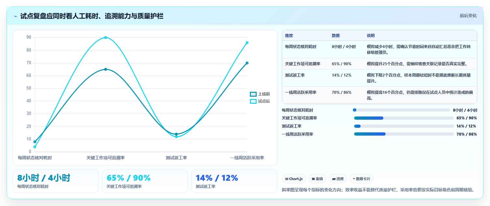Viewport: 490px width, 206px height.
Task: Click x-axis label 关键工作项可追溯率
Action: [106, 158]
